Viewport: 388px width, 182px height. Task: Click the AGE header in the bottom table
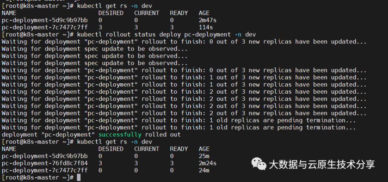[204, 149]
